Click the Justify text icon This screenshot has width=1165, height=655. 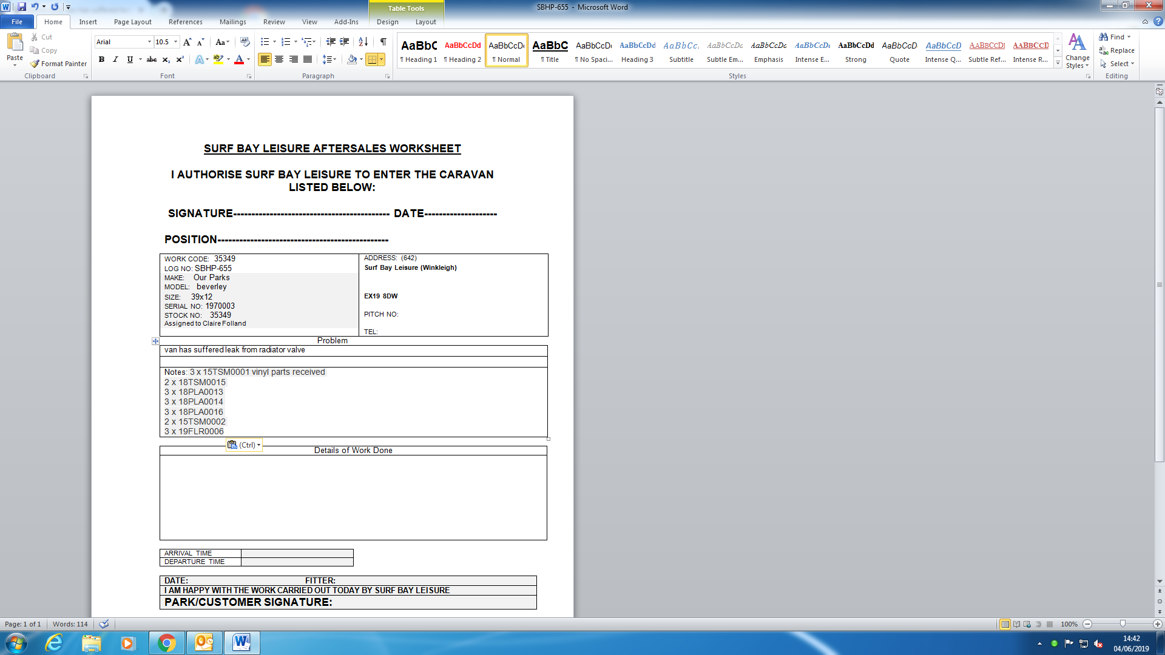point(308,59)
